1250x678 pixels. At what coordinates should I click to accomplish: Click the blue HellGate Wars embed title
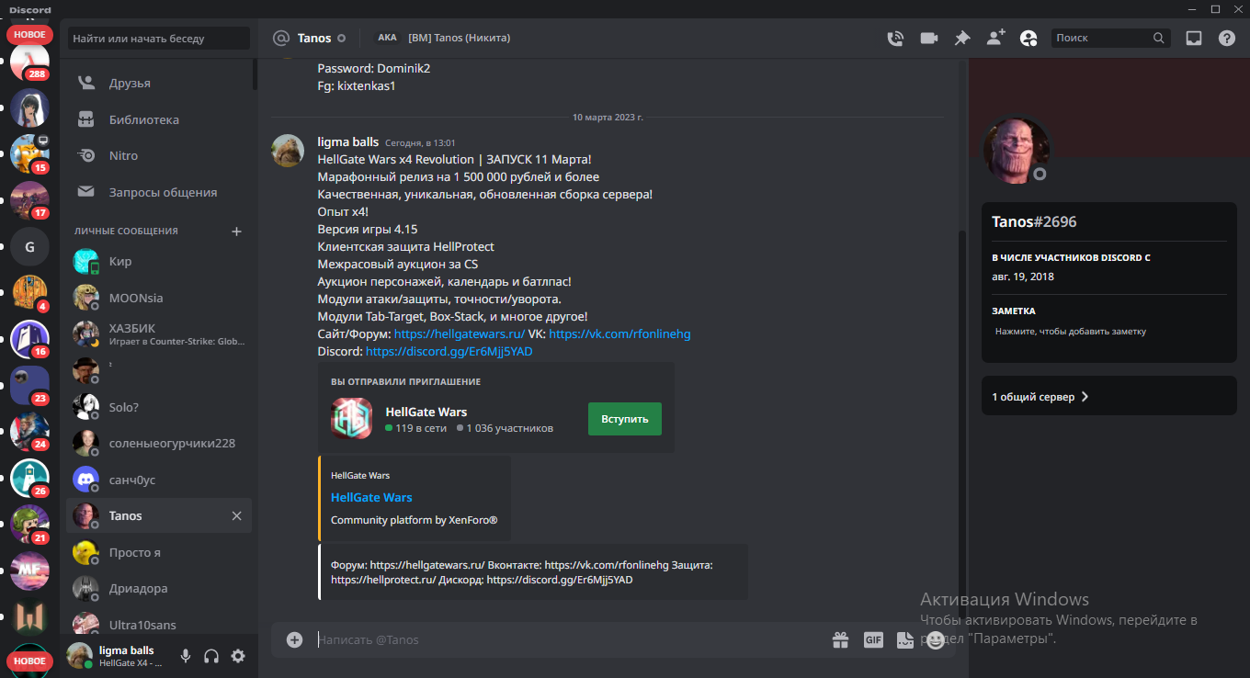(371, 498)
